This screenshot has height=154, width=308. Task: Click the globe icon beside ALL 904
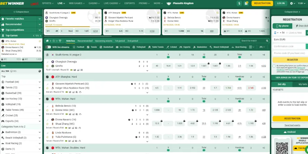[40, 71]
